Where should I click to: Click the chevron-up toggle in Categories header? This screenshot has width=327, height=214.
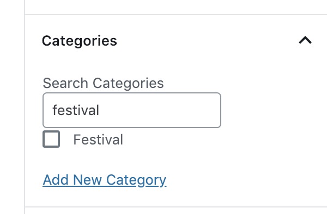305,40
